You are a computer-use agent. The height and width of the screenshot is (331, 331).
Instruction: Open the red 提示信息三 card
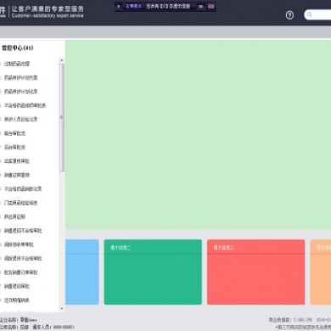point(255,272)
